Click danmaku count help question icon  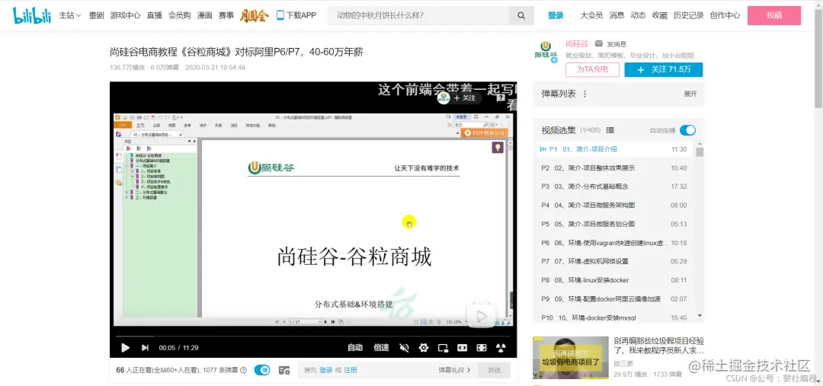pyautogui.click(x=244, y=370)
